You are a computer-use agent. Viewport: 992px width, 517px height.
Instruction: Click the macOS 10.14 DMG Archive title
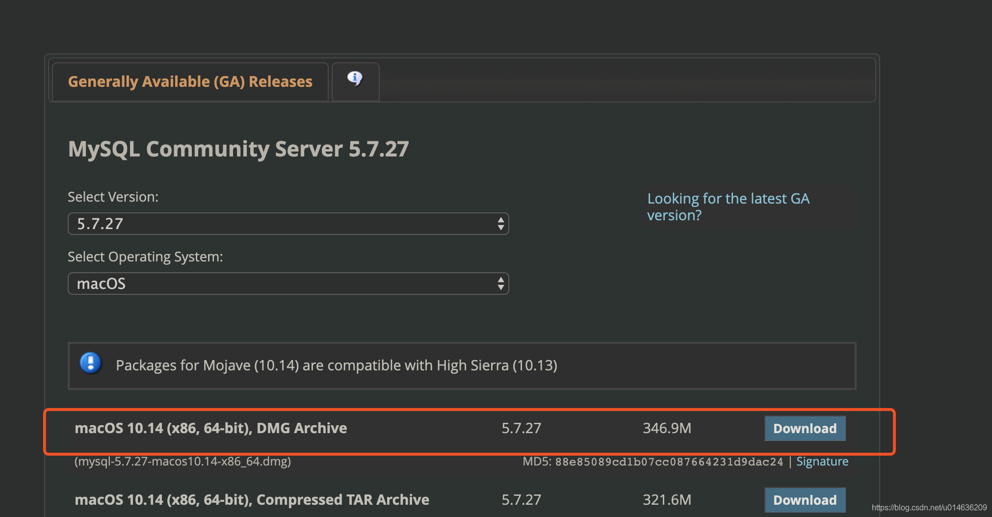[x=211, y=428]
